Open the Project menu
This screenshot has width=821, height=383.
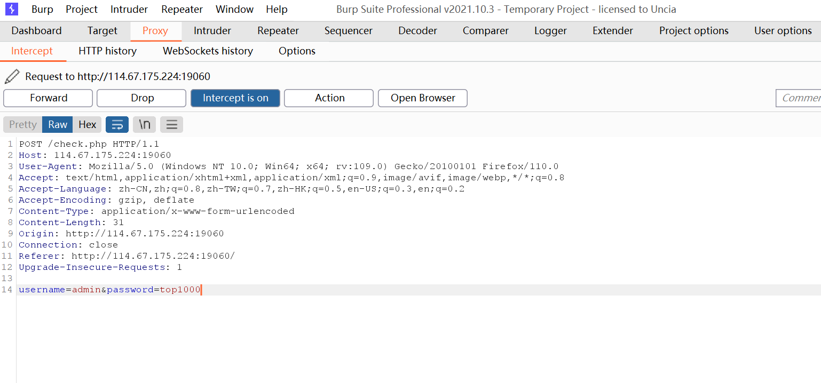[x=82, y=9]
